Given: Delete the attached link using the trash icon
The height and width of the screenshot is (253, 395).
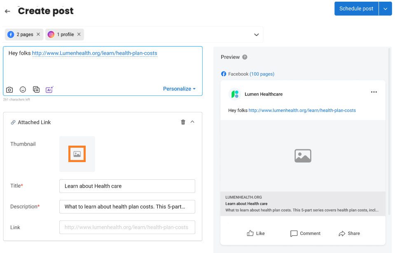Looking at the screenshot, I should tap(183, 122).
